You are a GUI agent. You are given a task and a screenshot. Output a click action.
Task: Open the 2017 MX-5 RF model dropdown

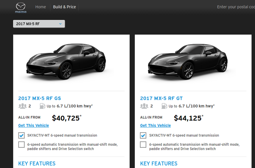click(39, 24)
